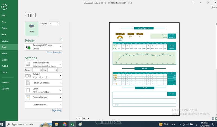
Task: Open Chrome from the taskbar
Action: click(x=65, y=124)
